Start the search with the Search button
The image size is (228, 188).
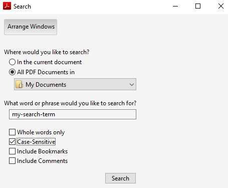coord(120,178)
